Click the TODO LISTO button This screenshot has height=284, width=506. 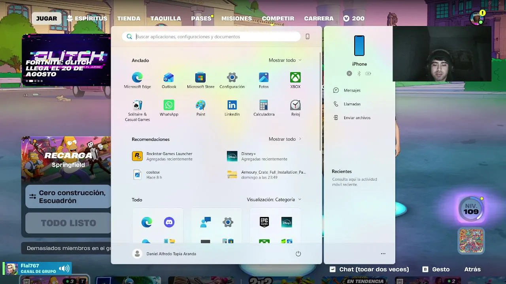(x=68, y=223)
